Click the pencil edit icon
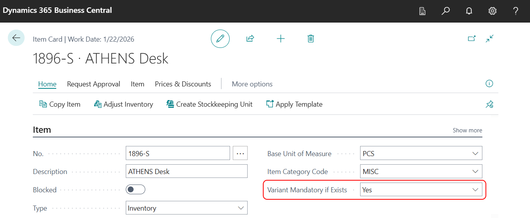Image resolution: width=530 pixels, height=218 pixels. coord(220,39)
